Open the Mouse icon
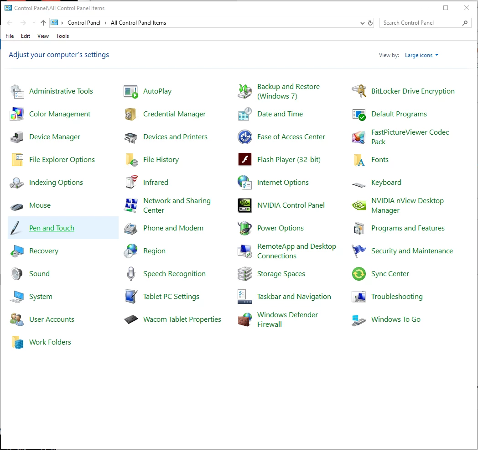The image size is (478, 450). click(17, 207)
